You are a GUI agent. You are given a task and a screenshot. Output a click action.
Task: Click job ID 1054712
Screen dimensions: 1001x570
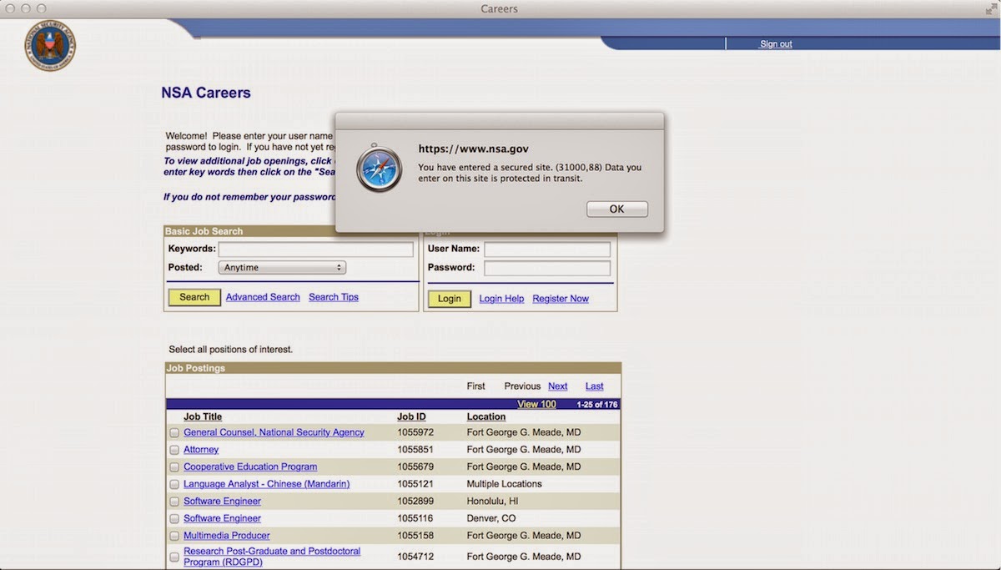click(415, 557)
